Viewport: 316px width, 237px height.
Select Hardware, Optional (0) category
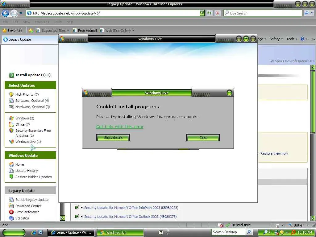pyautogui.click(x=32, y=107)
